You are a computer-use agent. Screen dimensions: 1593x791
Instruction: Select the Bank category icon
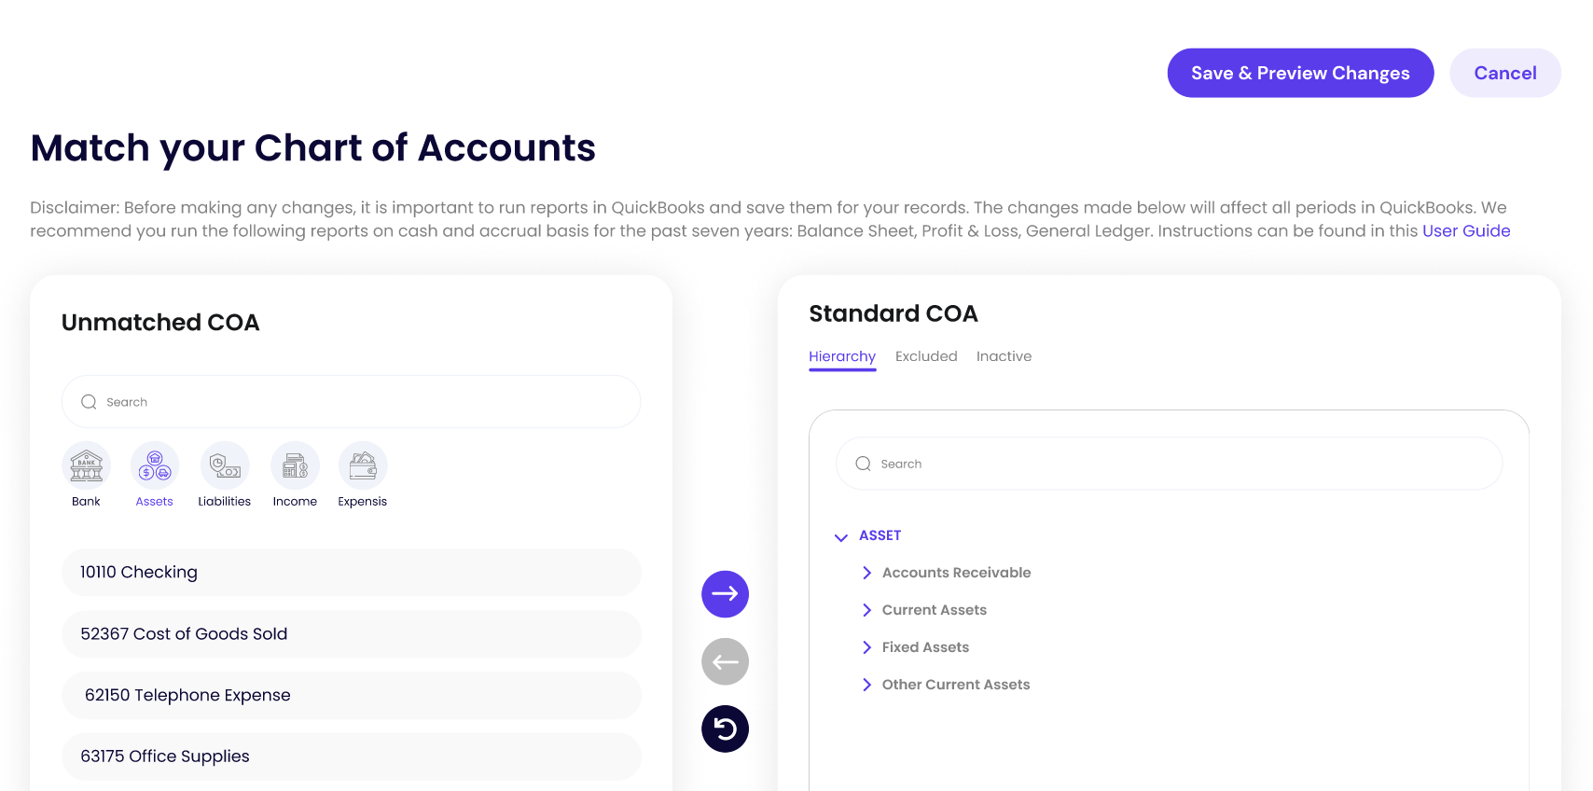click(86, 465)
